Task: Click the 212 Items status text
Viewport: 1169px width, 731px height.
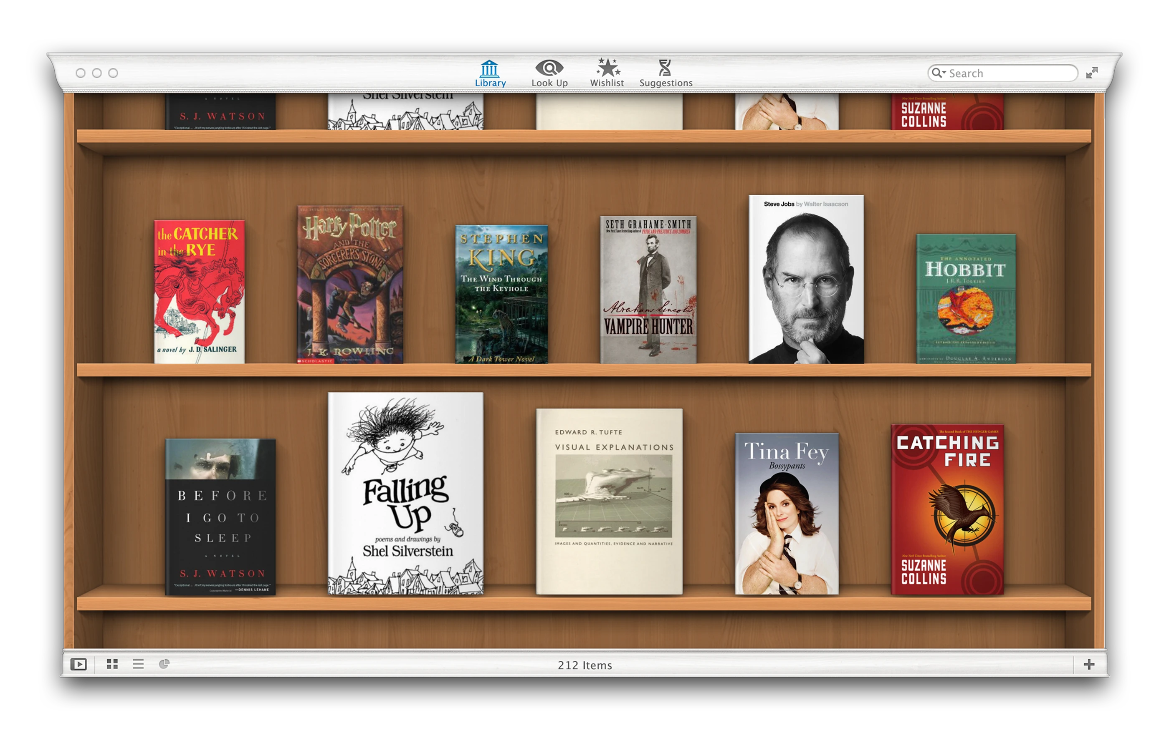Action: (585, 665)
